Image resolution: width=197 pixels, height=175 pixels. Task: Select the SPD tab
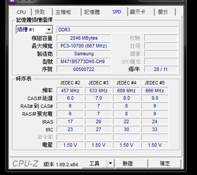(117, 12)
